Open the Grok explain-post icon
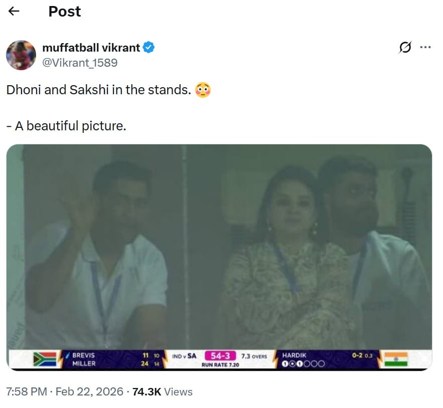Screen dimensions: 443x408 (404, 48)
